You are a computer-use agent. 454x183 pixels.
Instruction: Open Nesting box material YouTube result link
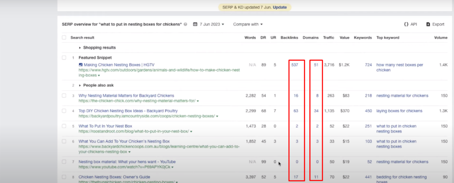click(x=127, y=162)
